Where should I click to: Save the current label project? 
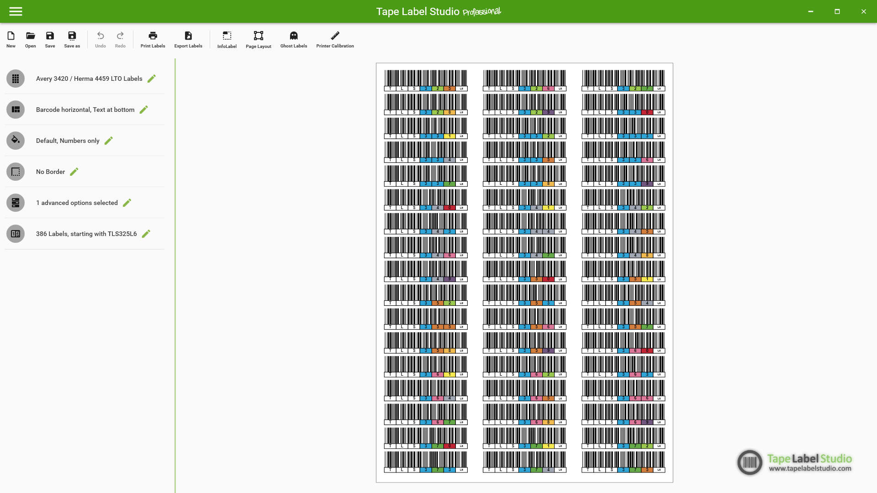point(50,39)
